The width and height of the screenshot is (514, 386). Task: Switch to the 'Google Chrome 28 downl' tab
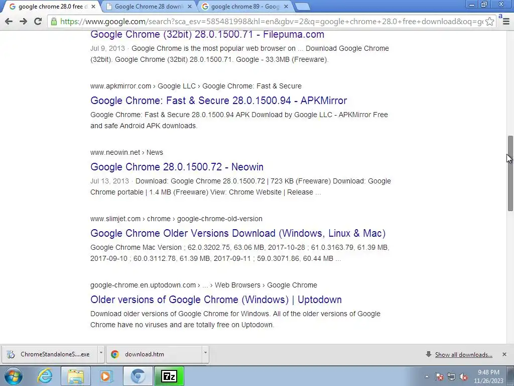pyautogui.click(x=149, y=7)
